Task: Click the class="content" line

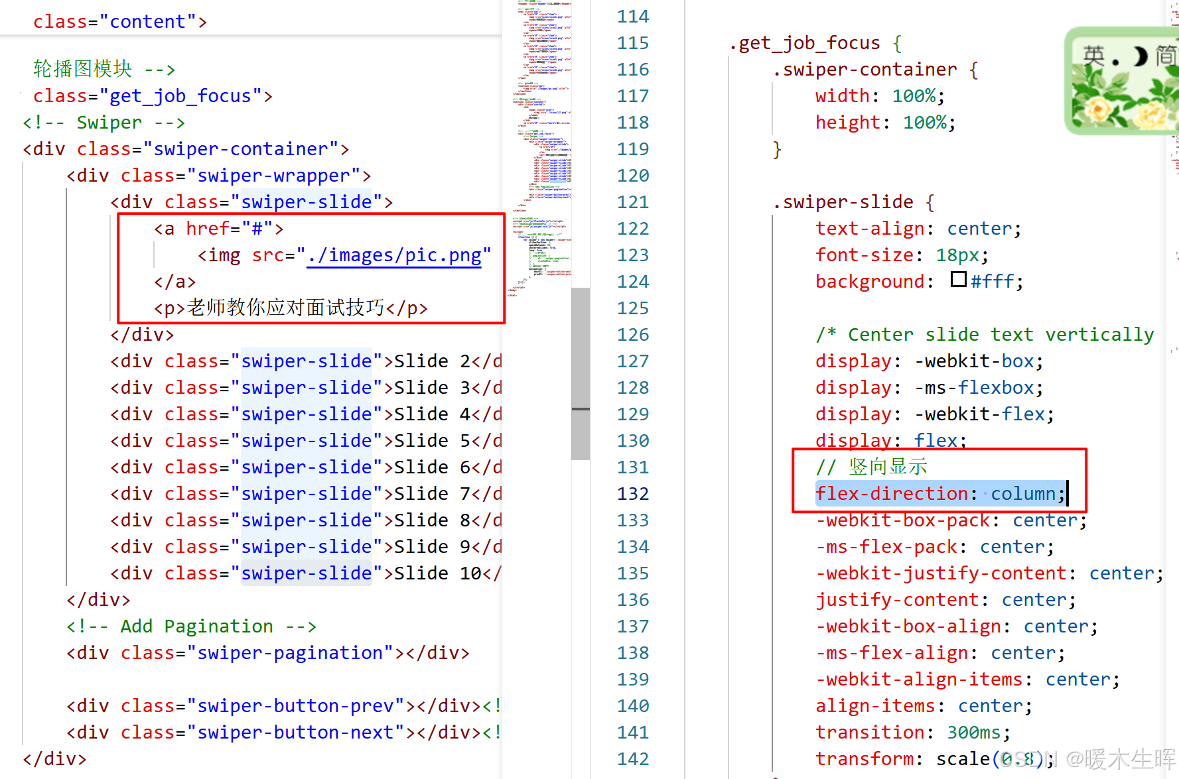Action: (120, 22)
